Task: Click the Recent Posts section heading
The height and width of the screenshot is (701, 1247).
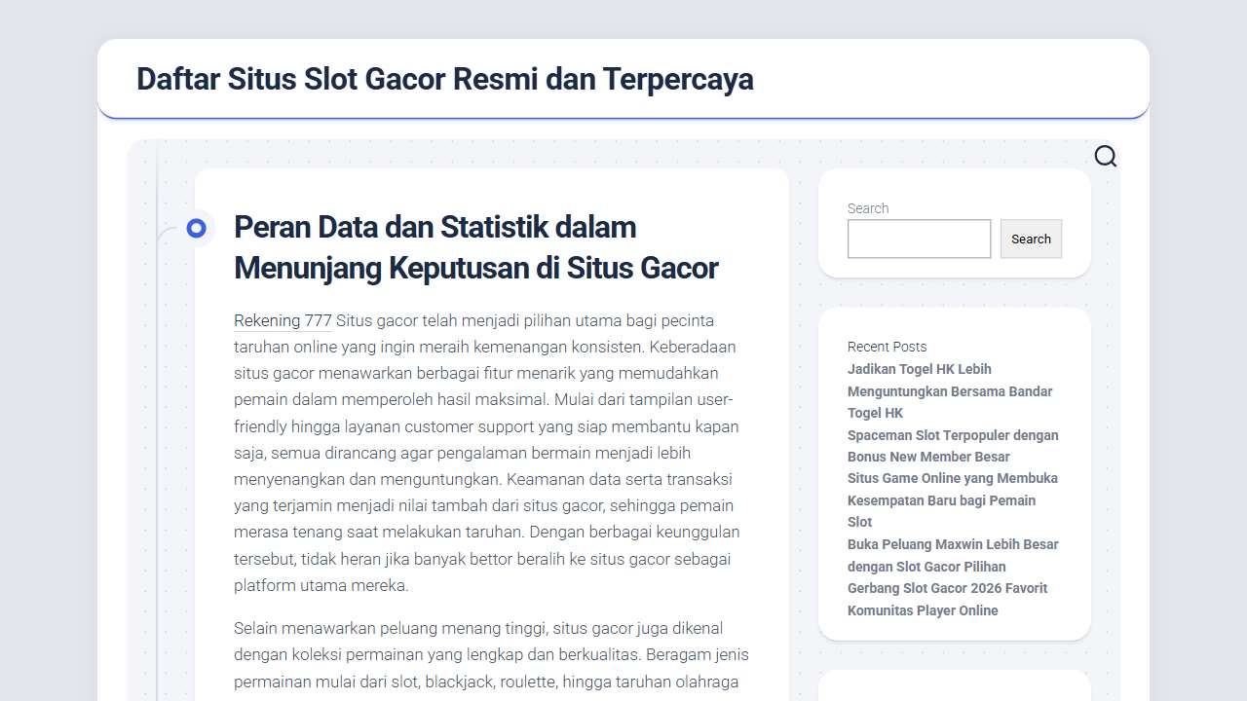Action: pyautogui.click(x=887, y=347)
